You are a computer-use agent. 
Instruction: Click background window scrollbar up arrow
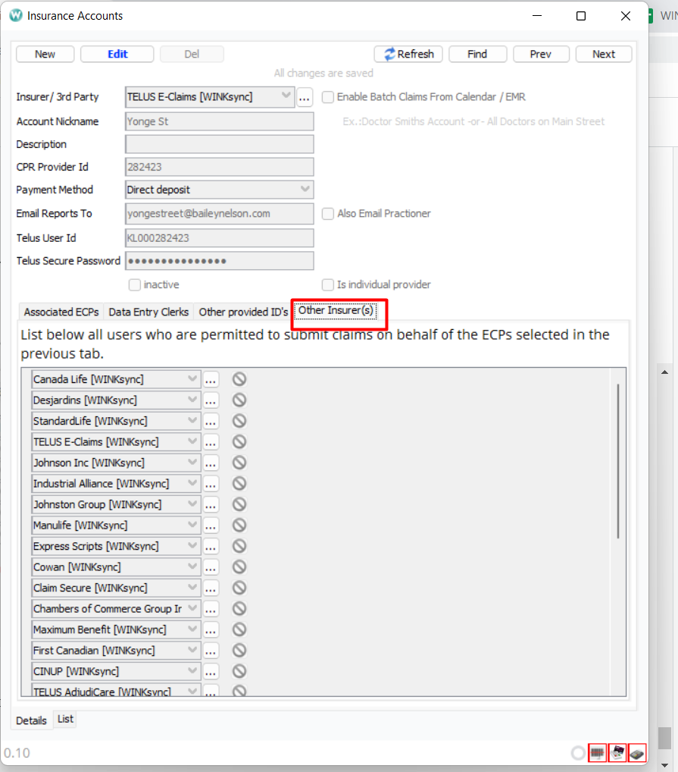pyautogui.click(x=664, y=372)
